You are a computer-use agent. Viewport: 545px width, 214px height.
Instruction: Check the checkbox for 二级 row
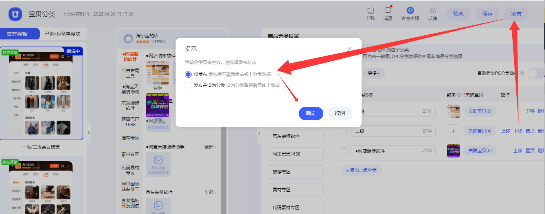pos(344,131)
